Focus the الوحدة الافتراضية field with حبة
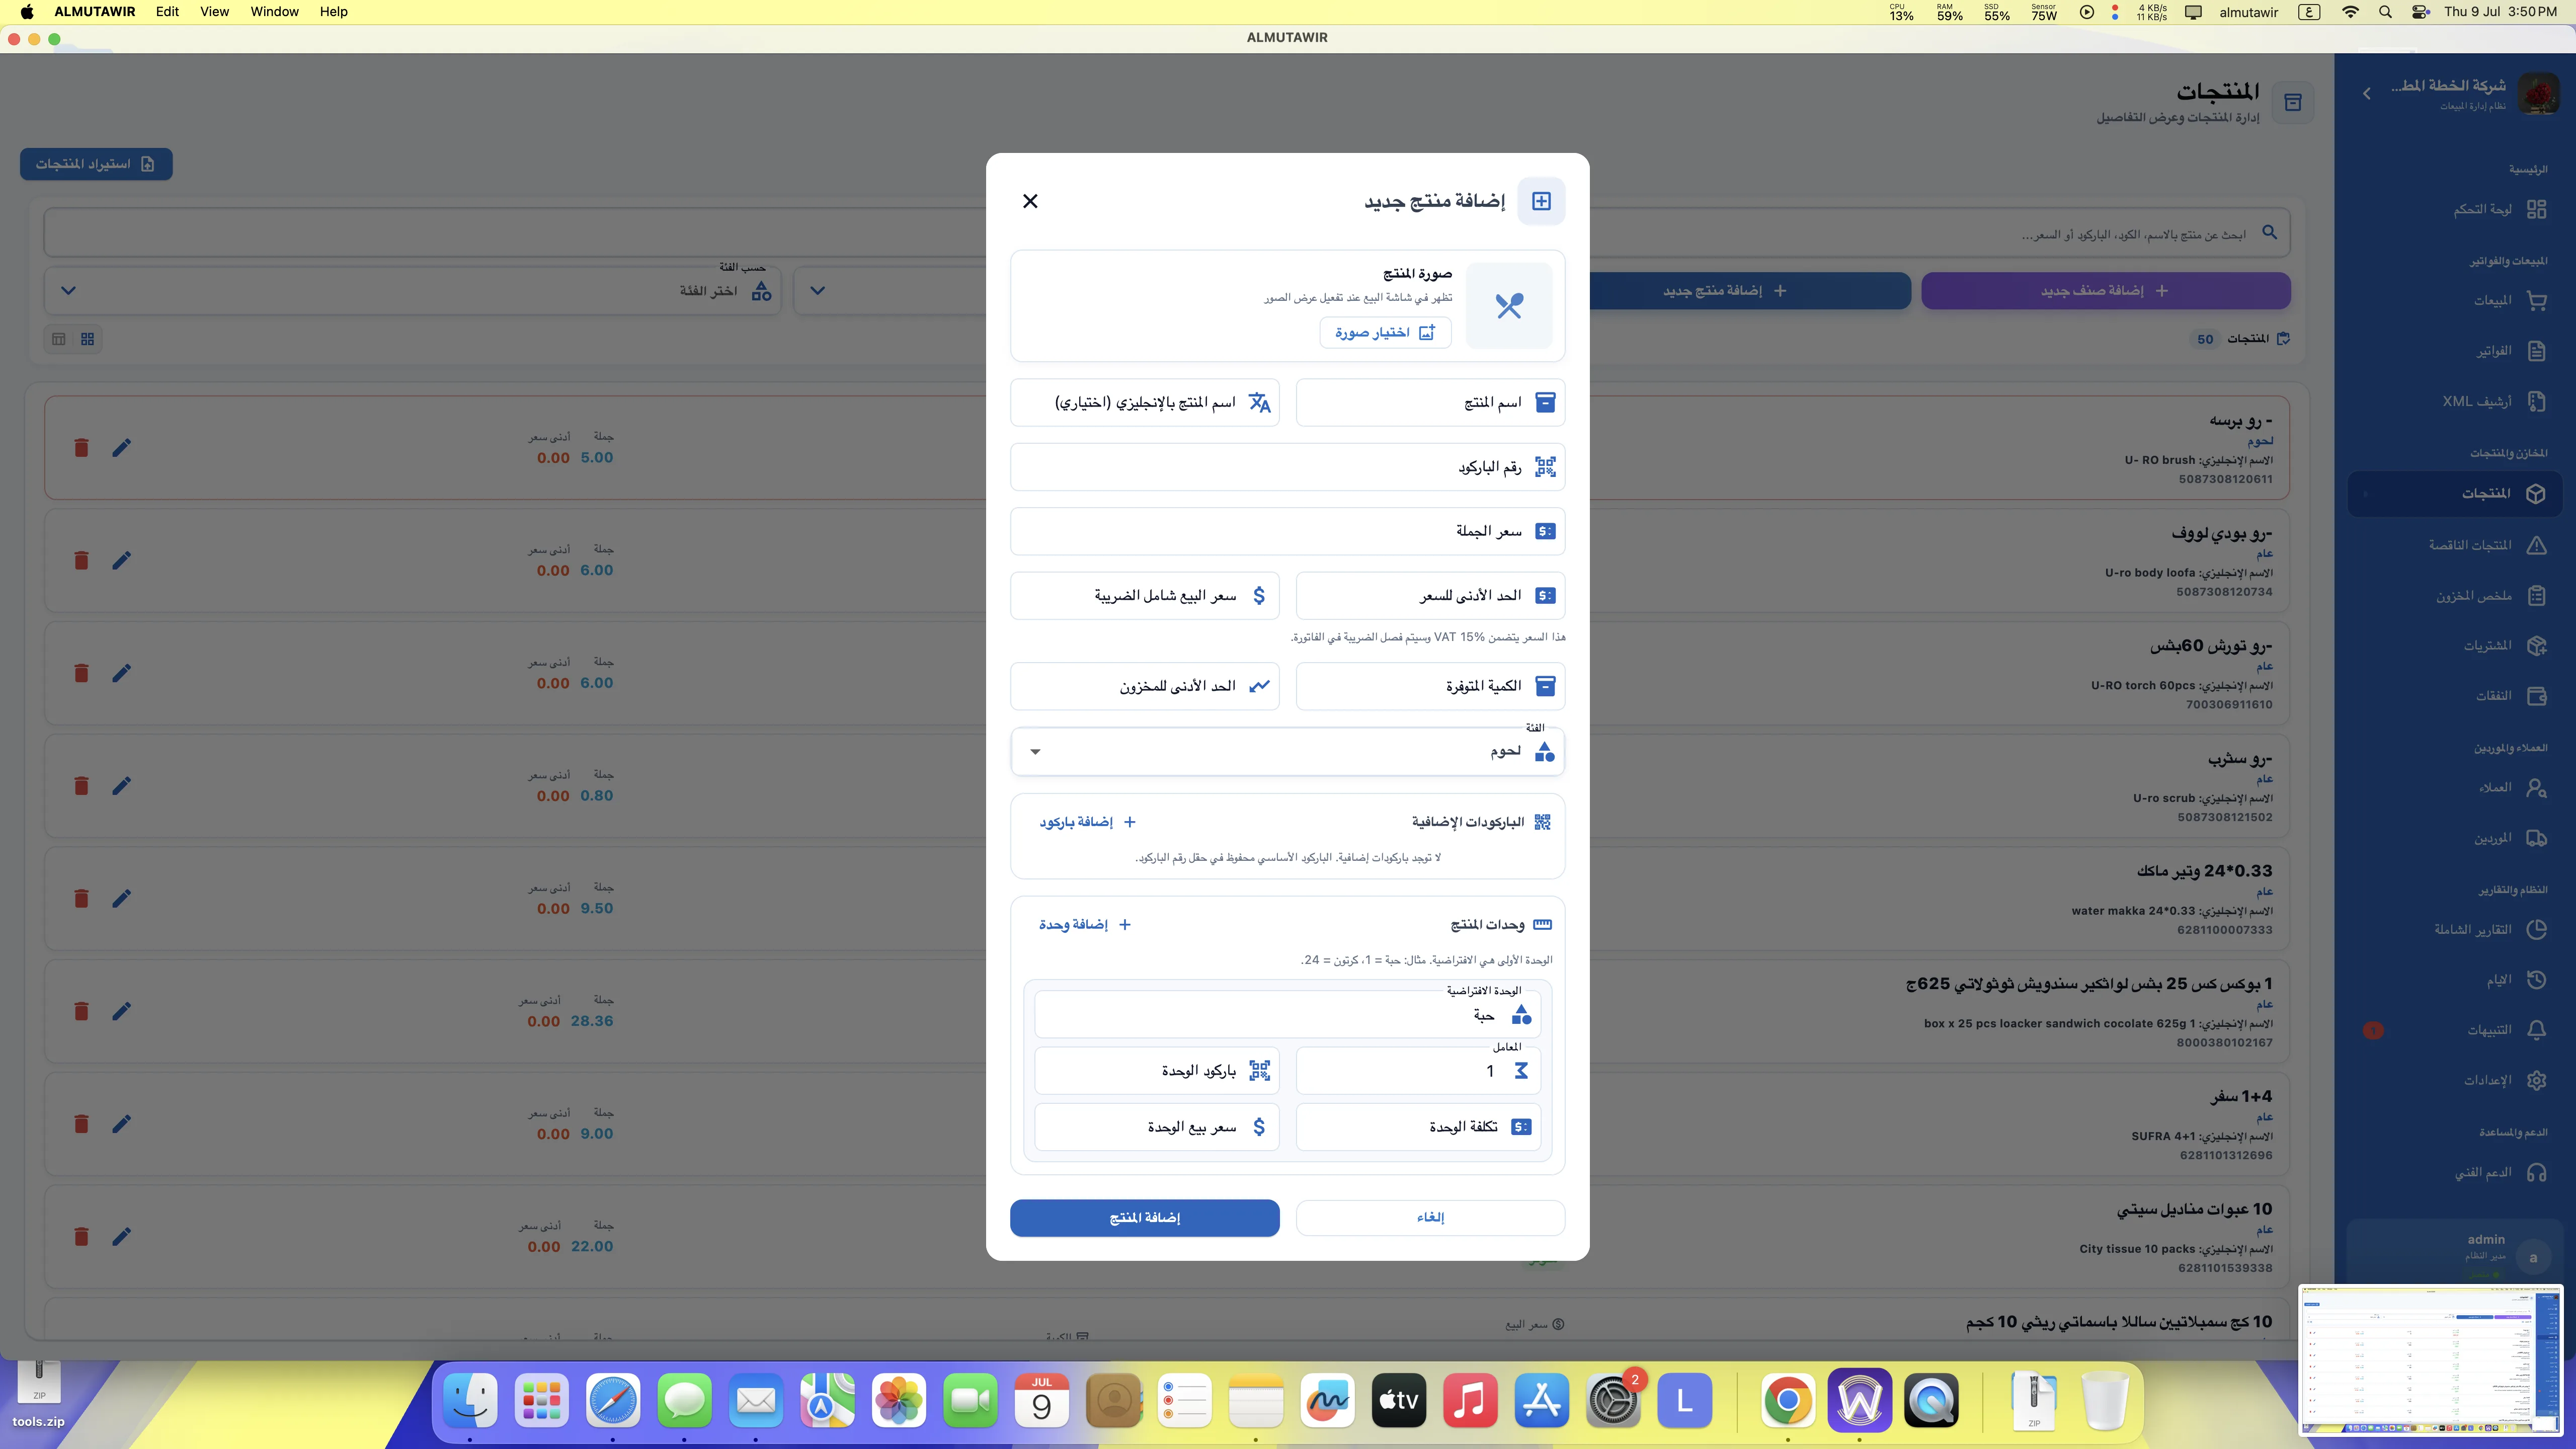The height and width of the screenshot is (1449, 2576). point(1287,1015)
